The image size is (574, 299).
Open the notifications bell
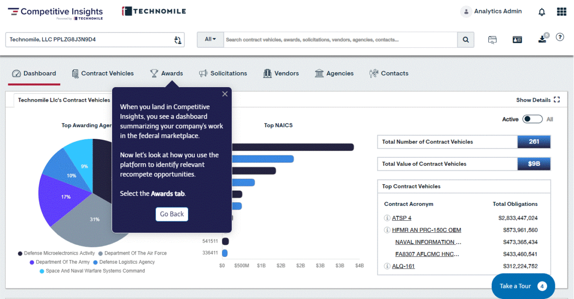pyautogui.click(x=542, y=12)
